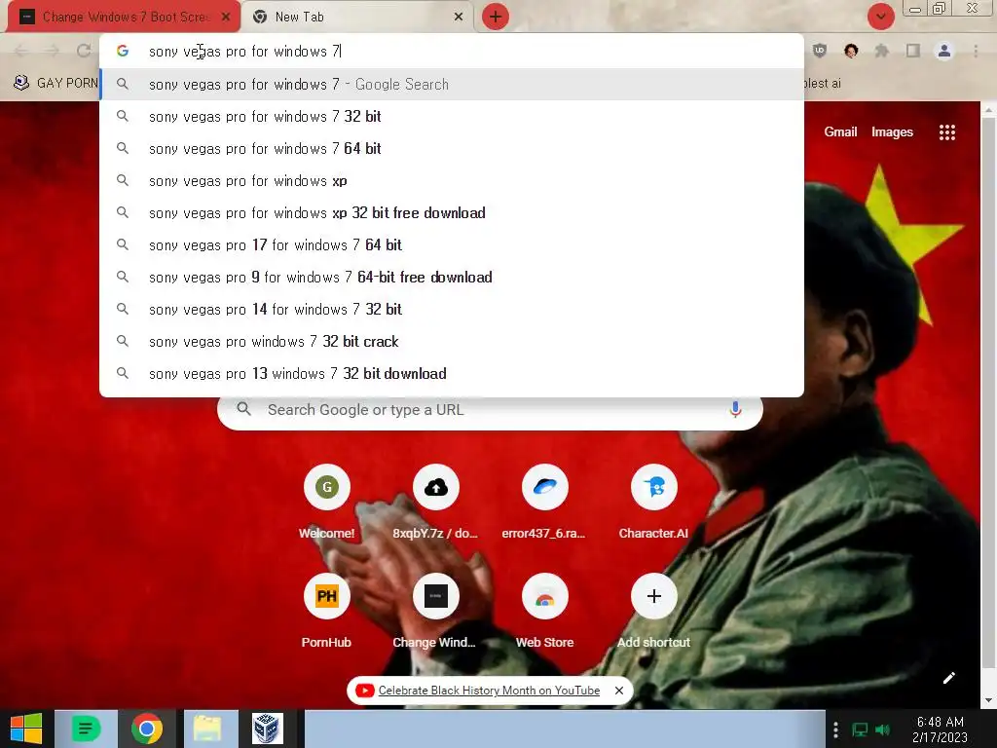Click the network monitor tray icon
997x748 pixels.
[860, 729]
